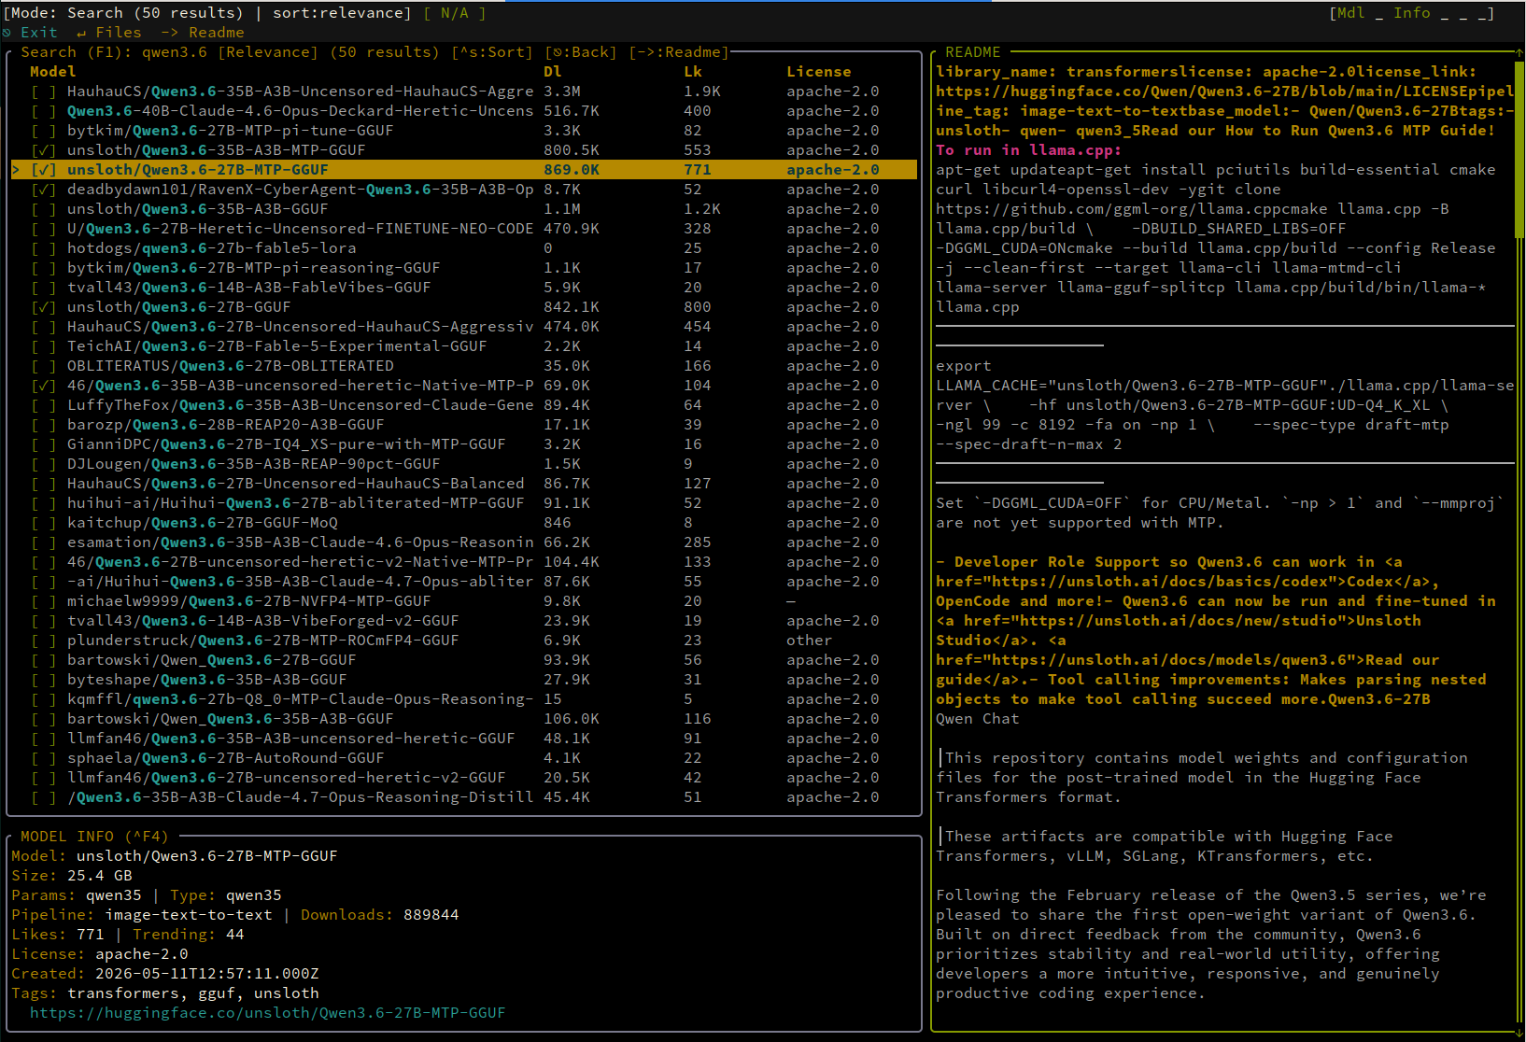Uncheck deadbydawn101 RavenX-CyberAgent checkbox

[43, 190]
